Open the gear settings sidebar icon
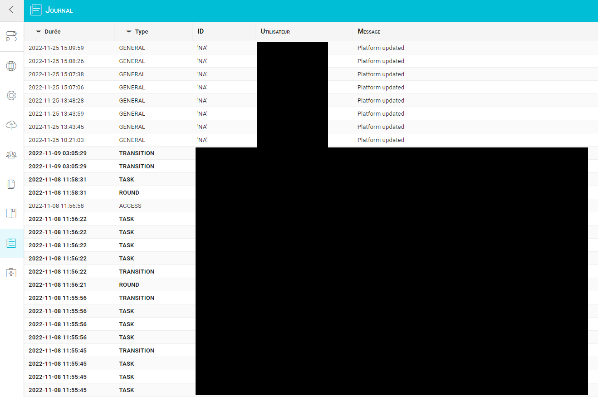 [x=11, y=96]
